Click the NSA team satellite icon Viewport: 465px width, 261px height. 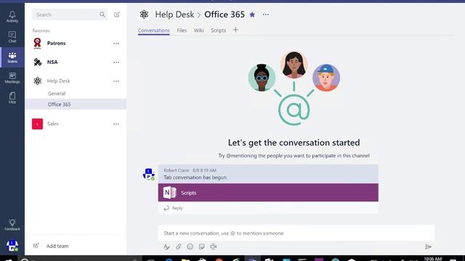pyautogui.click(x=37, y=62)
